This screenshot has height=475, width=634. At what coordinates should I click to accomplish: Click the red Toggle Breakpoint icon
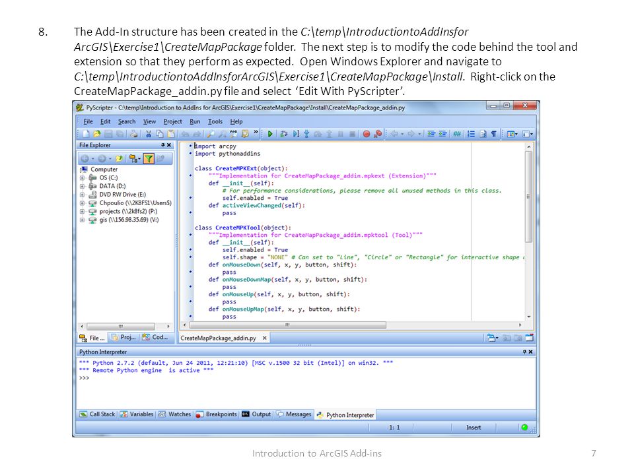(367, 134)
